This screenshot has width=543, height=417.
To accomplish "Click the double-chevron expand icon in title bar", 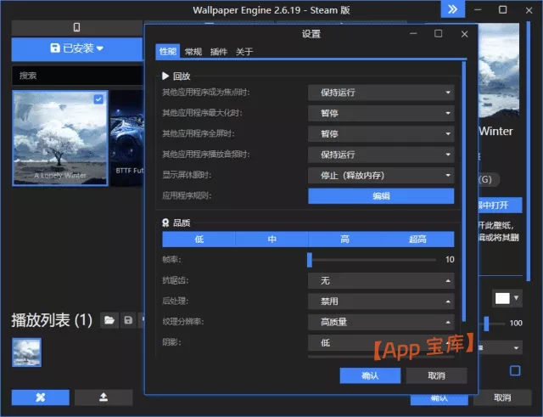I will pos(452,9).
